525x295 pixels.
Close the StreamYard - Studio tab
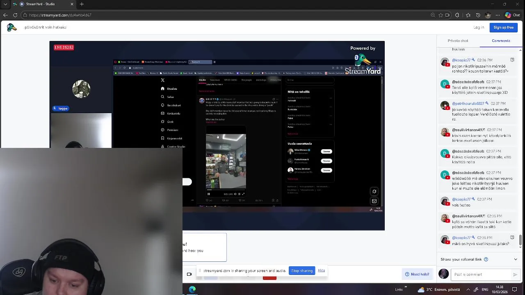pos(72,4)
